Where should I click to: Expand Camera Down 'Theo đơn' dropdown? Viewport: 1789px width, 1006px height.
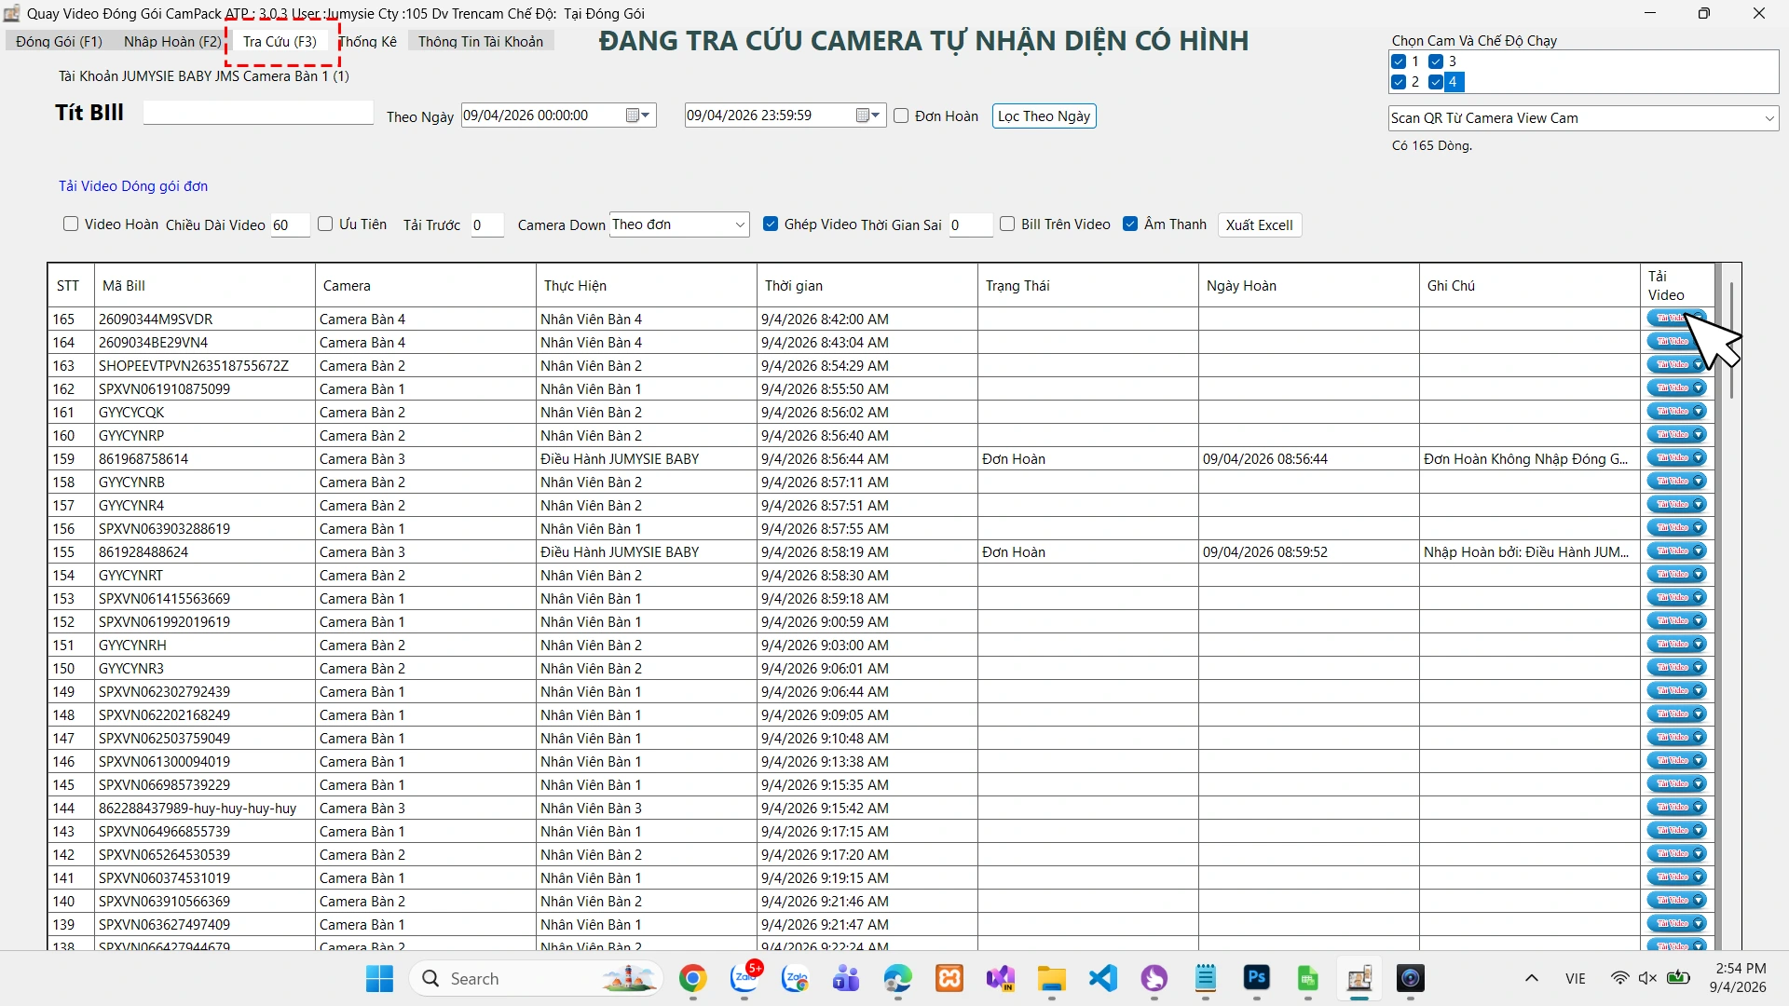(740, 224)
